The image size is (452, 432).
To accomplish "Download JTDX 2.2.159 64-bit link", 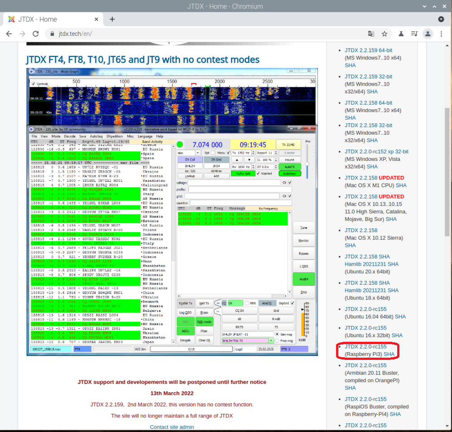I will coord(368,50).
